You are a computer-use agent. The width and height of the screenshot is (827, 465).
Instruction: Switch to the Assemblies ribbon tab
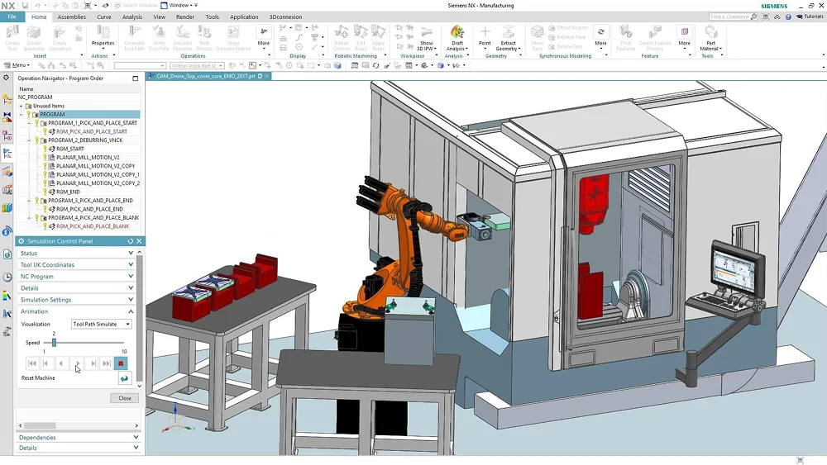[71, 17]
